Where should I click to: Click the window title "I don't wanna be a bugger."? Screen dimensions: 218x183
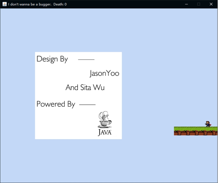click(x=30, y=4)
